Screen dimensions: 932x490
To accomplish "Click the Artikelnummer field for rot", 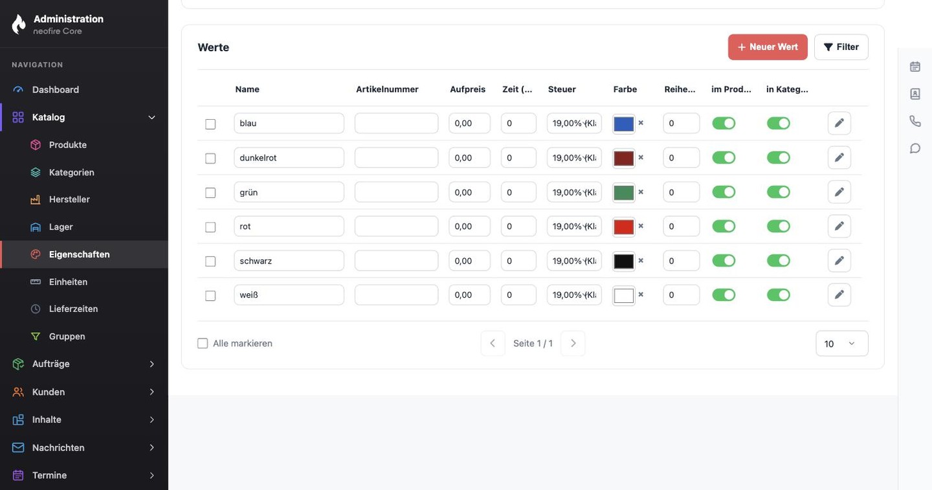I will pyautogui.click(x=397, y=226).
